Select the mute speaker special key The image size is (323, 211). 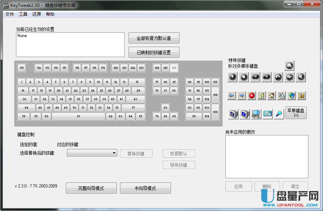coord(301,77)
